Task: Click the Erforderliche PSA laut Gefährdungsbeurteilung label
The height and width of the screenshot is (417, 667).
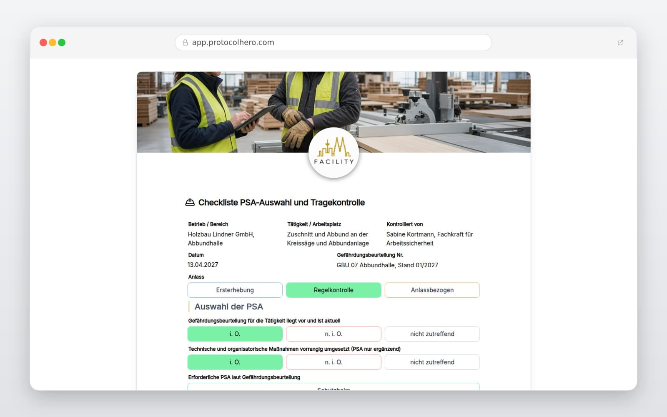Action: (244, 377)
